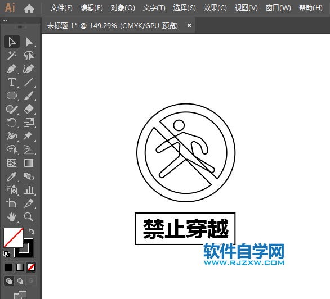Image resolution: width=330 pixels, height=299 pixels.
Task: Open the 编辑(E) menu
Action: (92, 8)
